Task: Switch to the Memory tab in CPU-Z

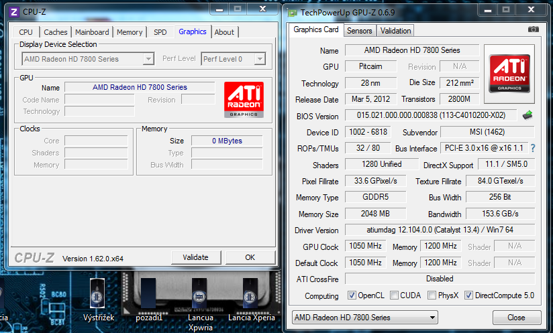Action: pyautogui.click(x=130, y=32)
